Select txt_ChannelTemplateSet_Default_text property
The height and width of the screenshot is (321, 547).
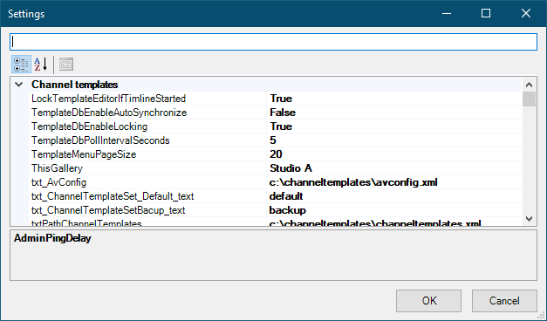pos(113,196)
